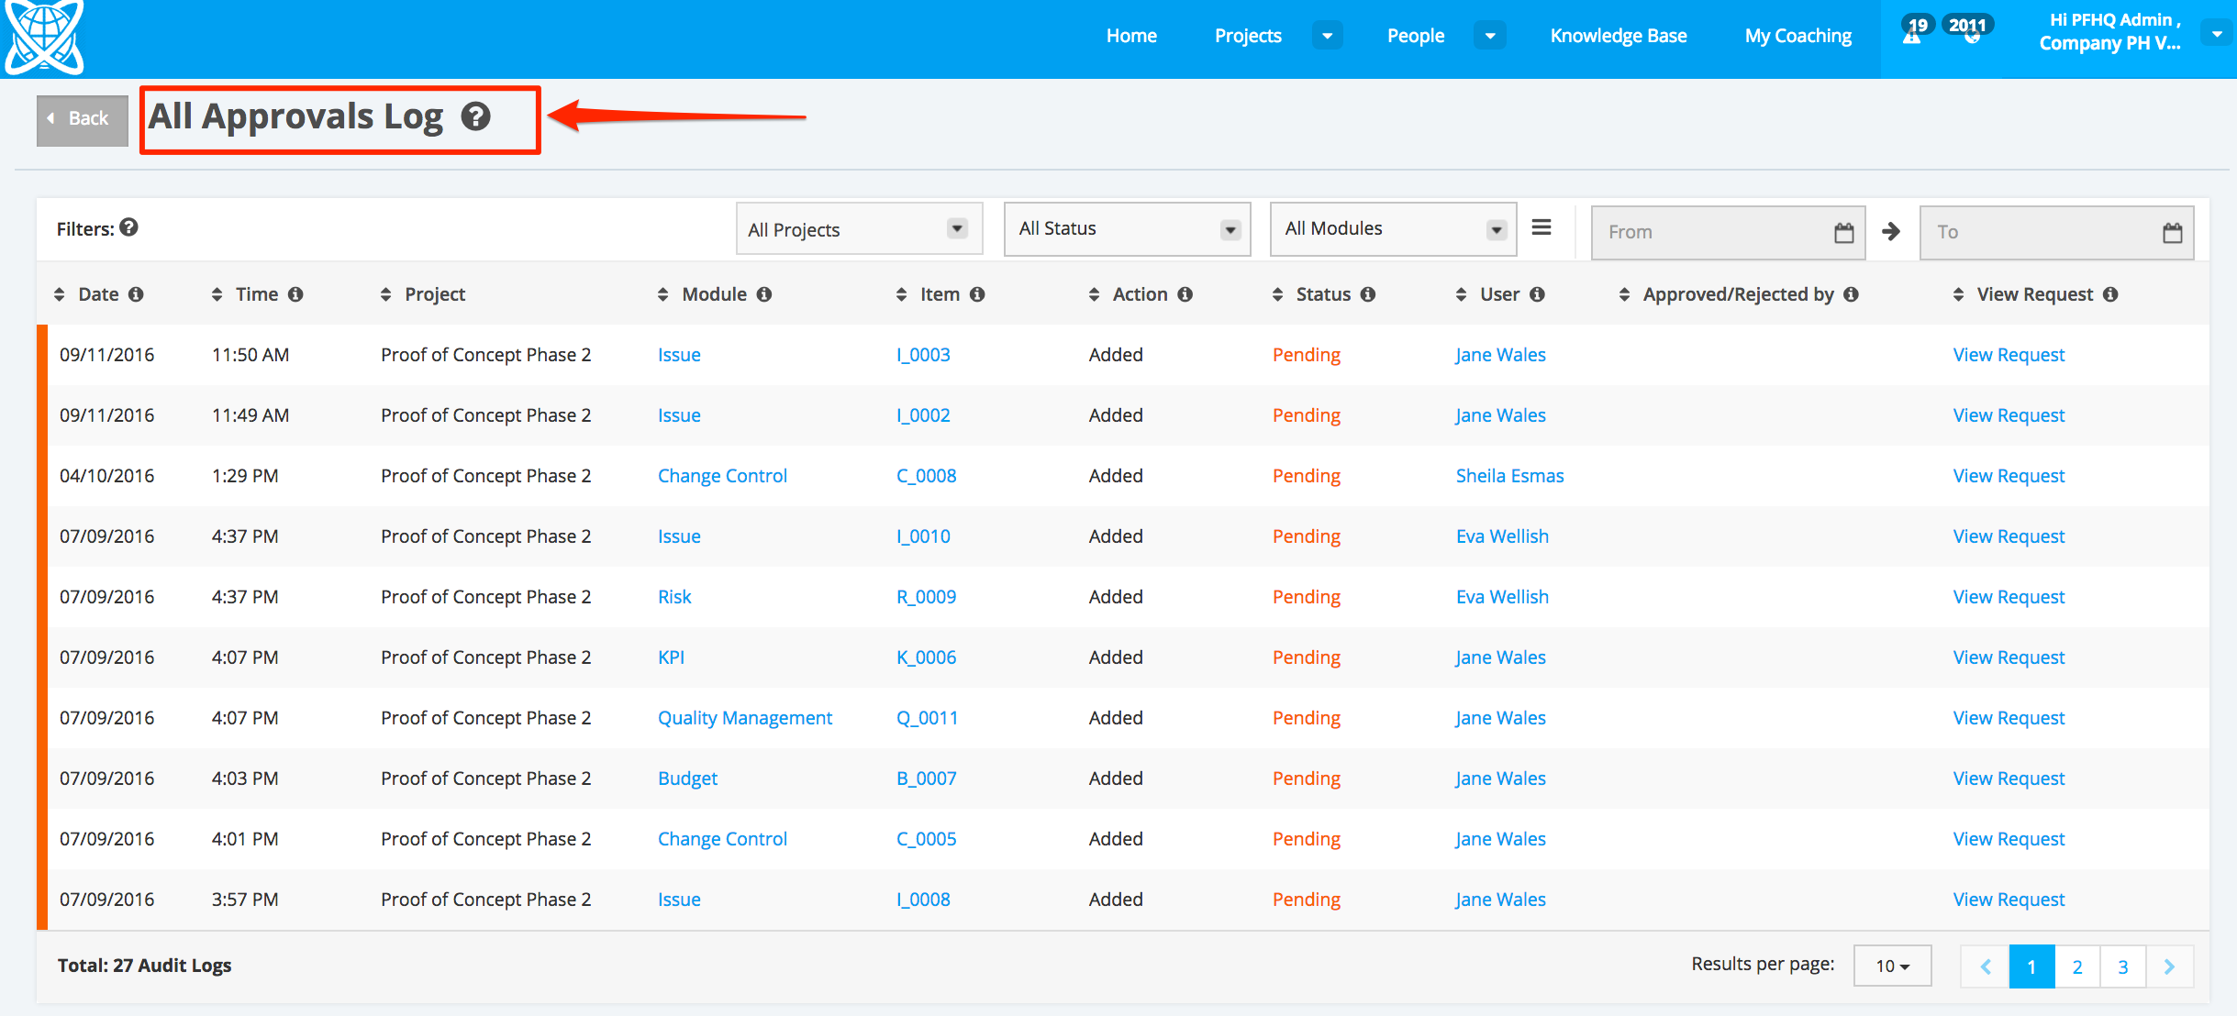
Task: Click the info icon next to Module column
Action: tap(764, 294)
